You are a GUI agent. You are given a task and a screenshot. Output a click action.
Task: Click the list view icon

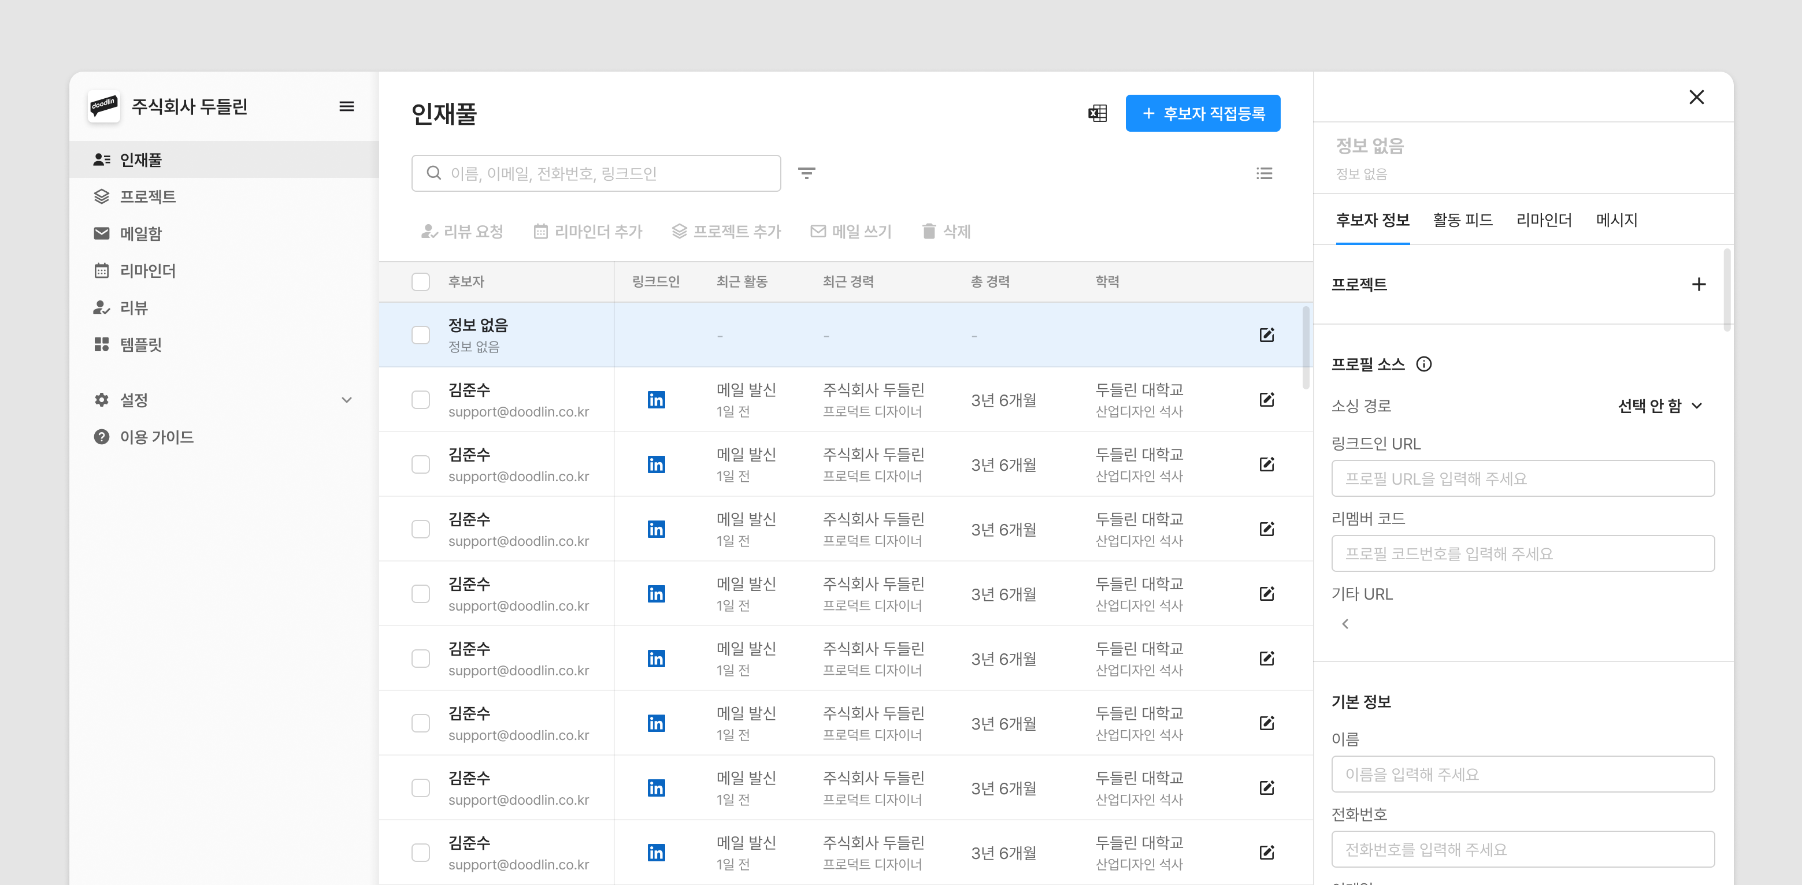click(x=1263, y=173)
